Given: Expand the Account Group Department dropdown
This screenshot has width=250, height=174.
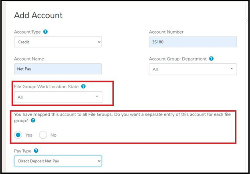Looking at the screenshot, I should tap(193, 69).
